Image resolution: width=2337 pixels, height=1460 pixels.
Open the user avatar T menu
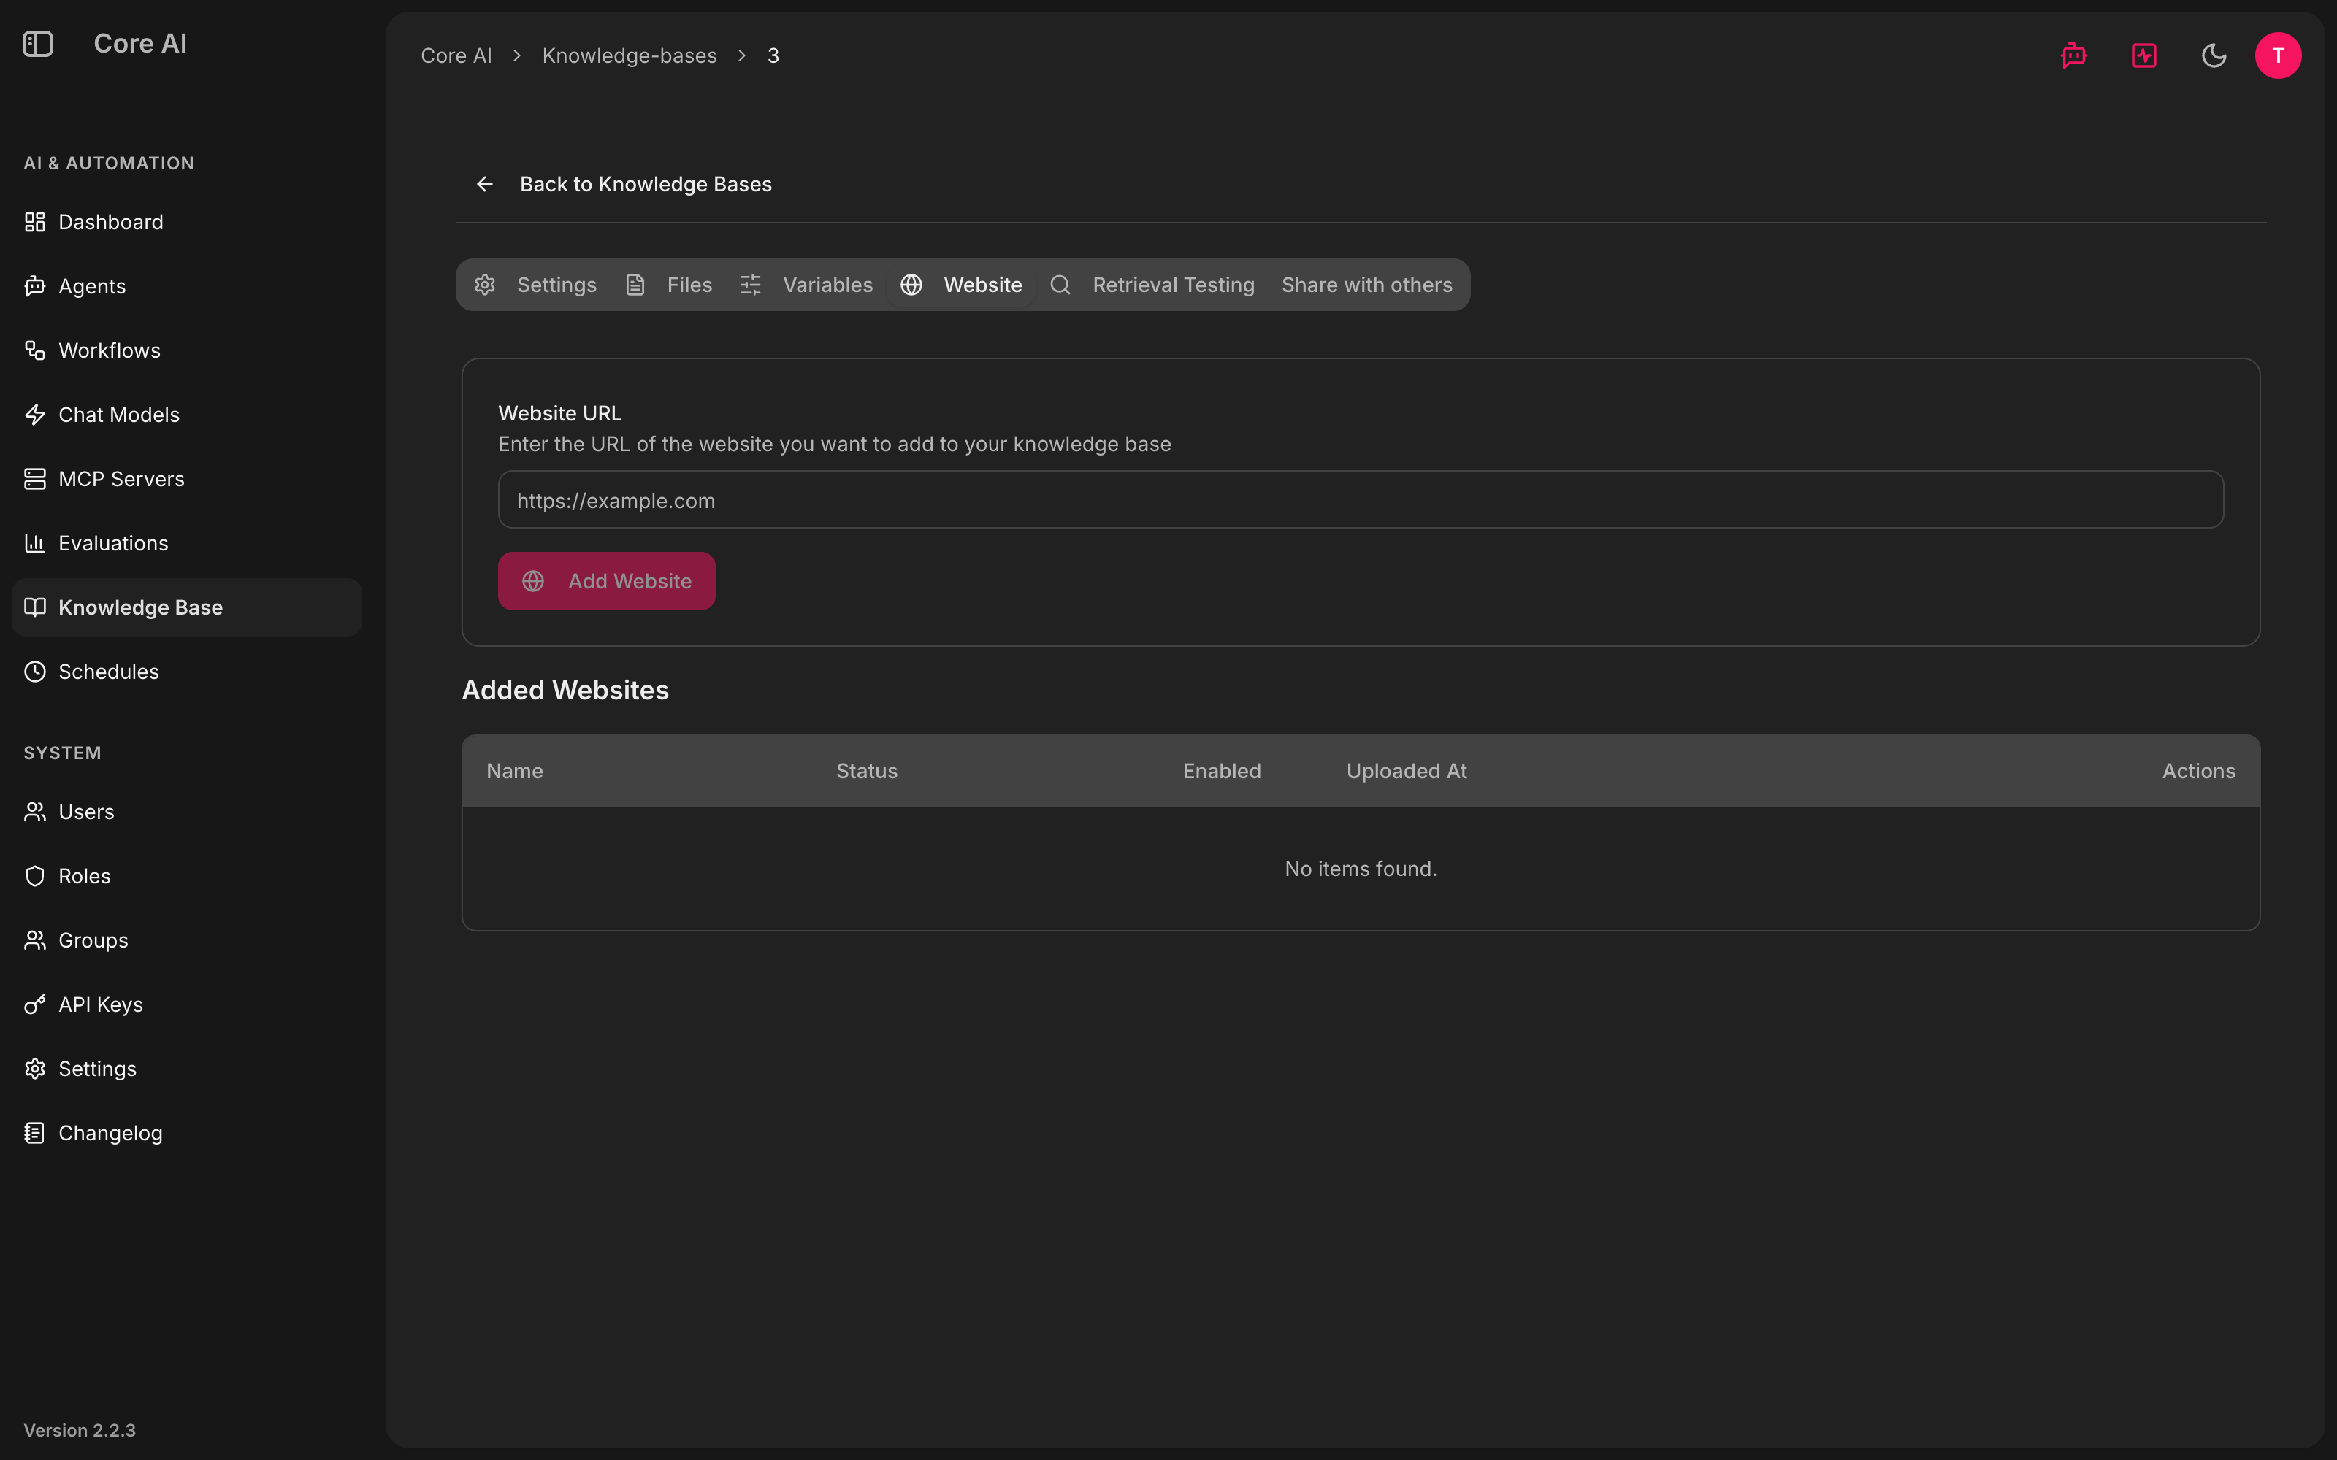2278,55
